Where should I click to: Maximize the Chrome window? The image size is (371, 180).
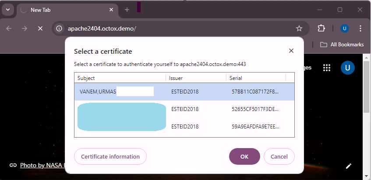[x=340, y=10]
